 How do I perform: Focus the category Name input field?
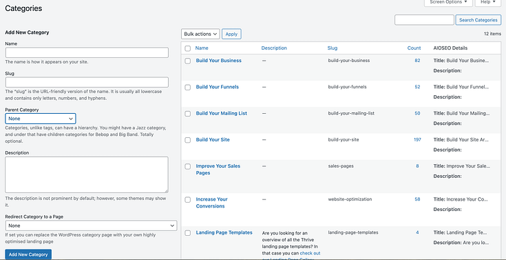point(87,52)
